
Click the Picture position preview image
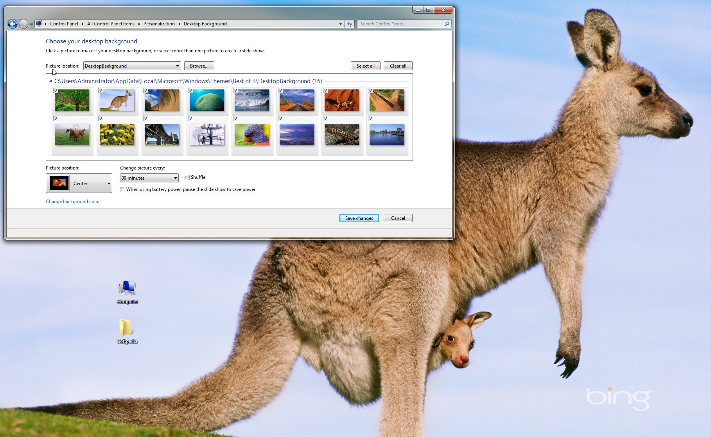[59, 183]
